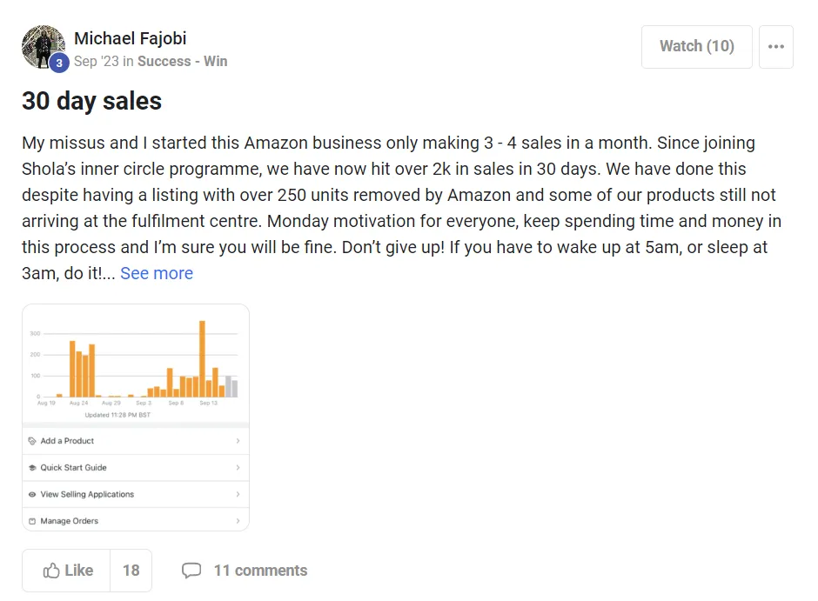This screenshot has width=818, height=601.
Task: Open the Success - Win category
Action: point(182,62)
